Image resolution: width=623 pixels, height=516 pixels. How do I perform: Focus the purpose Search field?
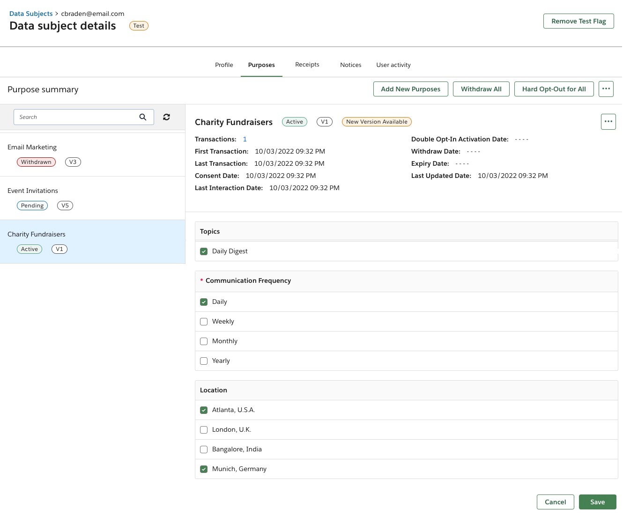pyautogui.click(x=75, y=117)
